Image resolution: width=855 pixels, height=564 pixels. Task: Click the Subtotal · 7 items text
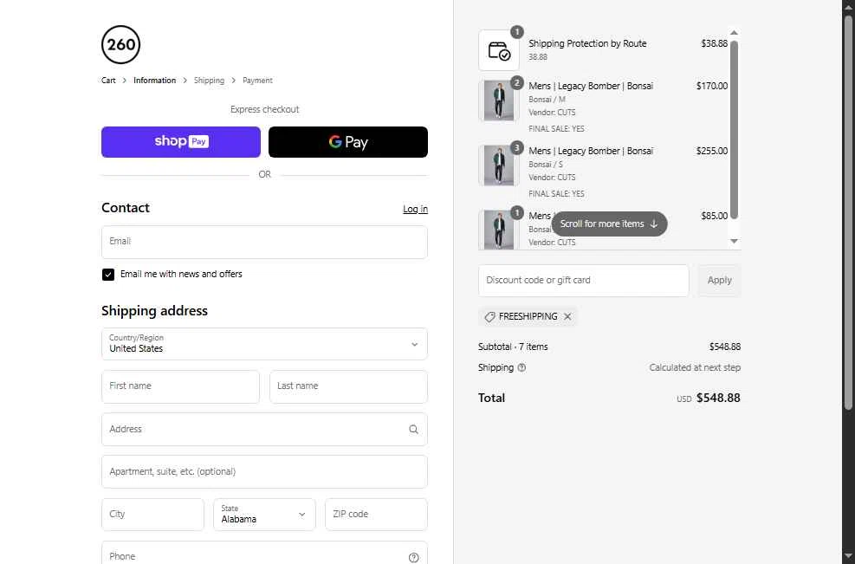513,347
